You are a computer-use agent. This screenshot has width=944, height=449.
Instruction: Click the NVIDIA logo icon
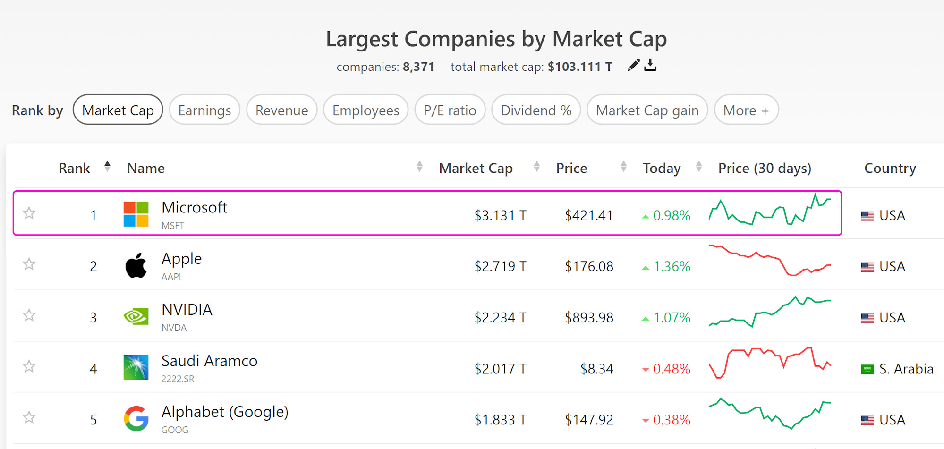tap(136, 316)
